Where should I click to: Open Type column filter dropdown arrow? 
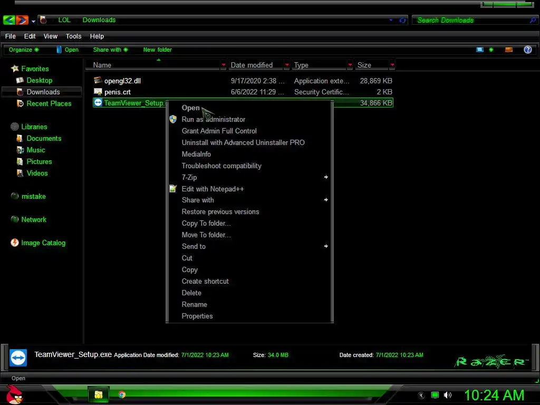[350, 65]
